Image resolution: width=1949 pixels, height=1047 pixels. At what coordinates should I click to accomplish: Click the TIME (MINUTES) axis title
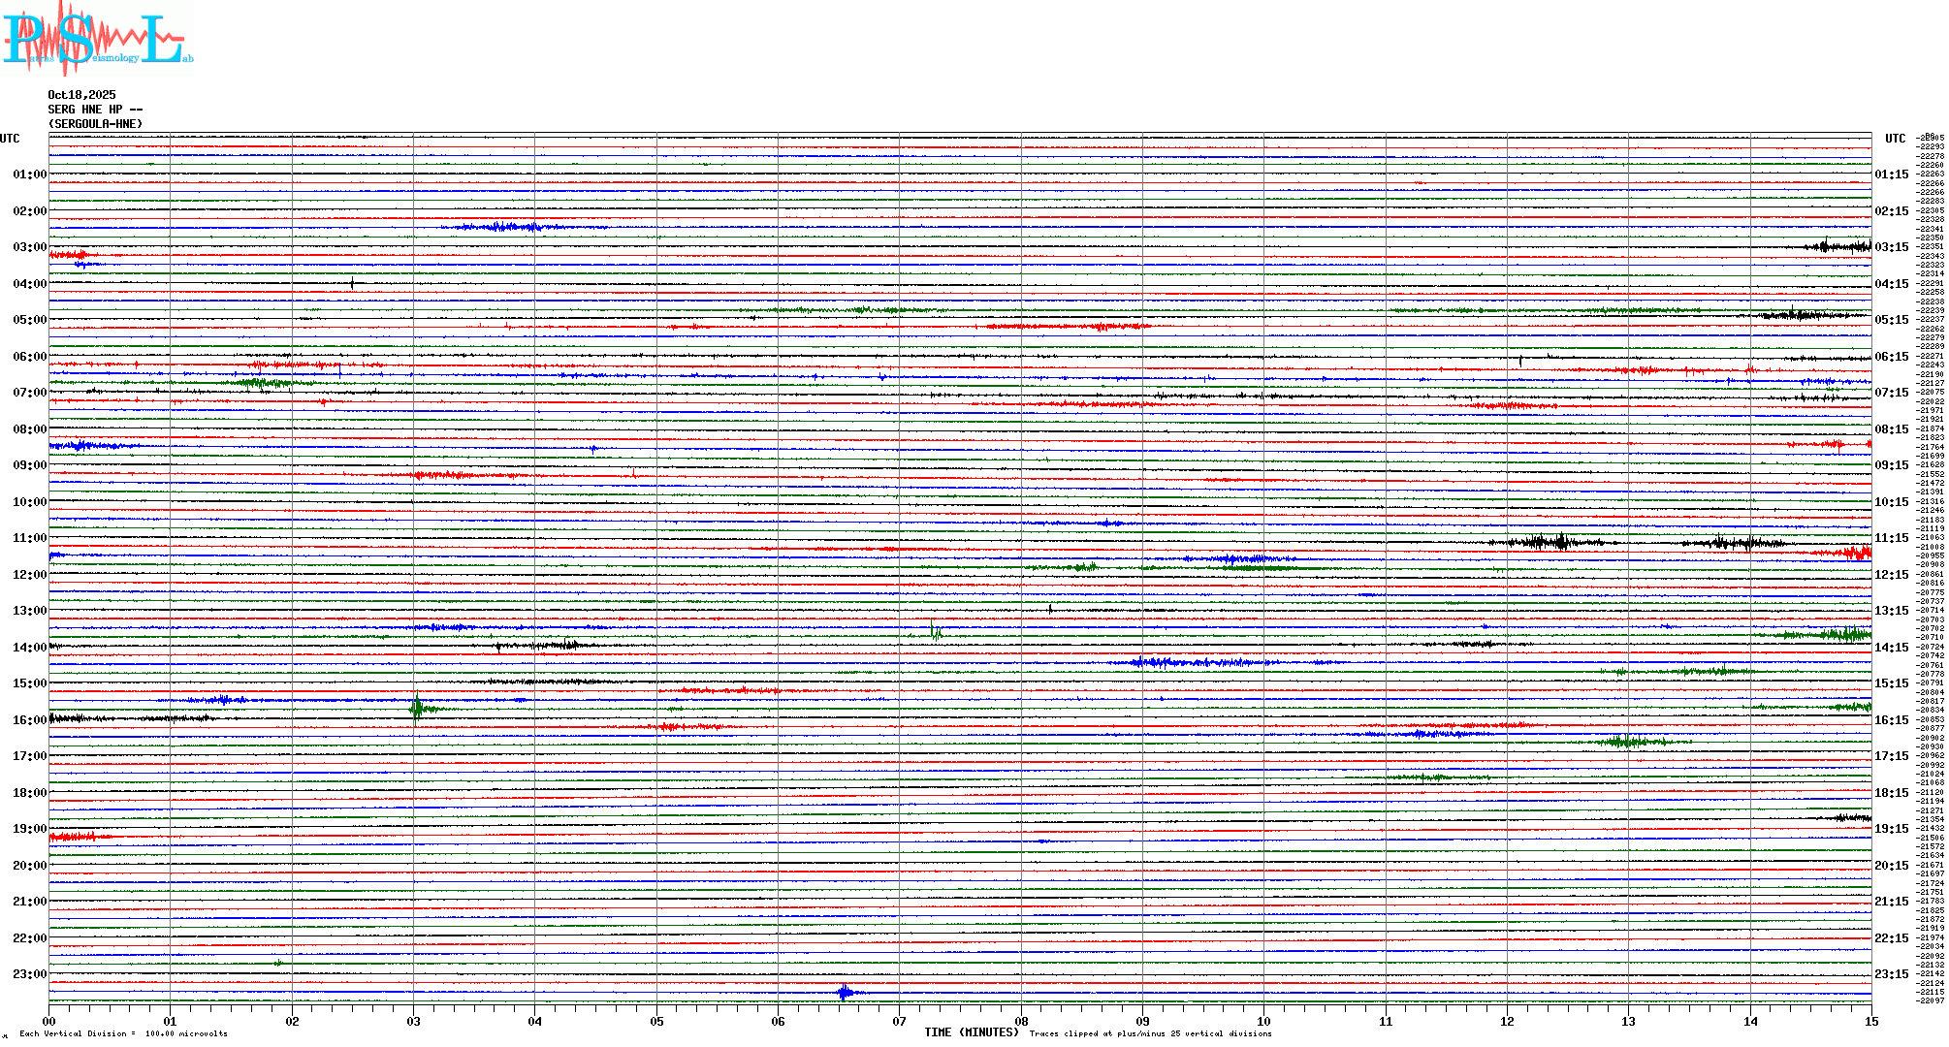[x=972, y=1032]
